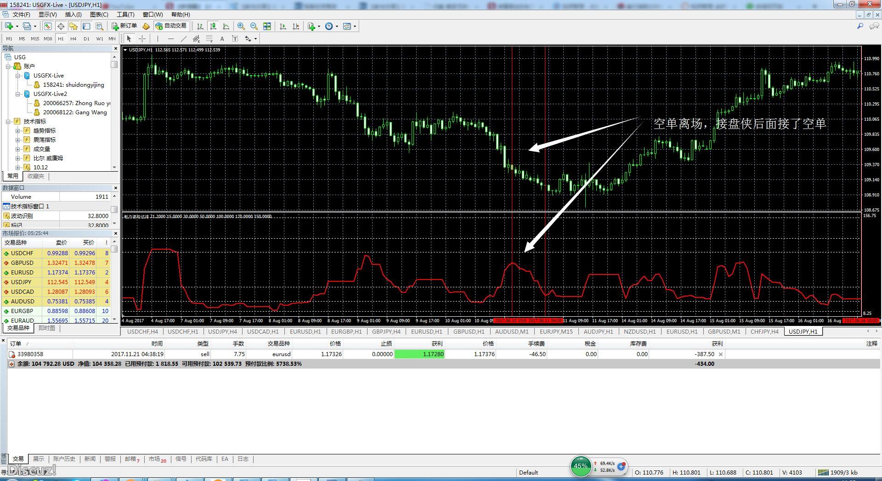Open the MetaEditor yellow book icon
The width and height of the screenshot is (882, 481).
point(146,26)
